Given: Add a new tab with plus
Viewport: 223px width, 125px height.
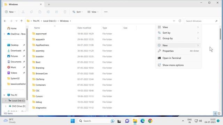Looking at the screenshot, I should point(49,5).
